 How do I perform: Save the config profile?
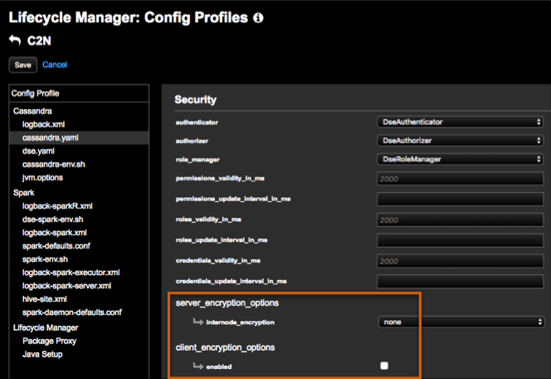pos(23,65)
